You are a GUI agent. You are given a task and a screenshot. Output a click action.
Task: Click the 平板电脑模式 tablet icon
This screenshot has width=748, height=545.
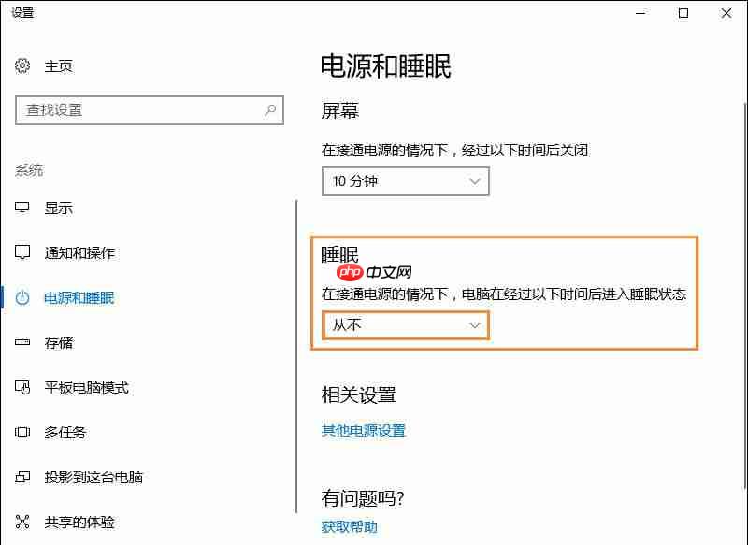[21, 388]
